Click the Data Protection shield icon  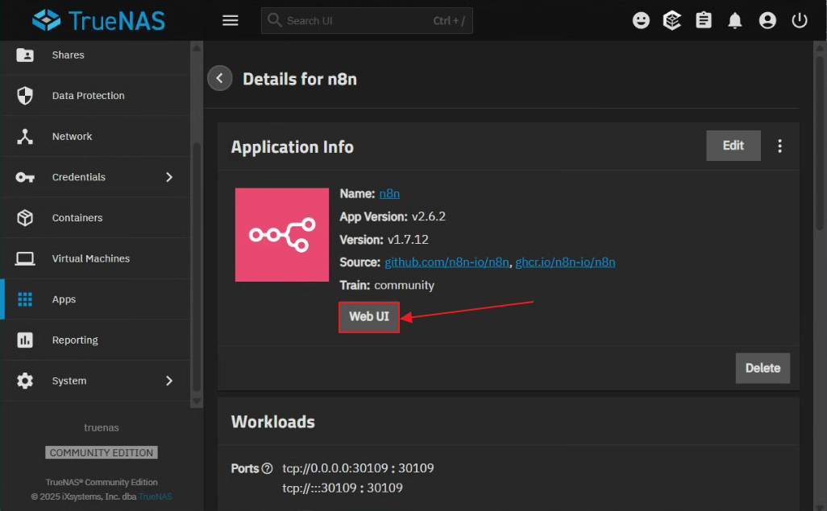pyautogui.click(x=25, y=95)
